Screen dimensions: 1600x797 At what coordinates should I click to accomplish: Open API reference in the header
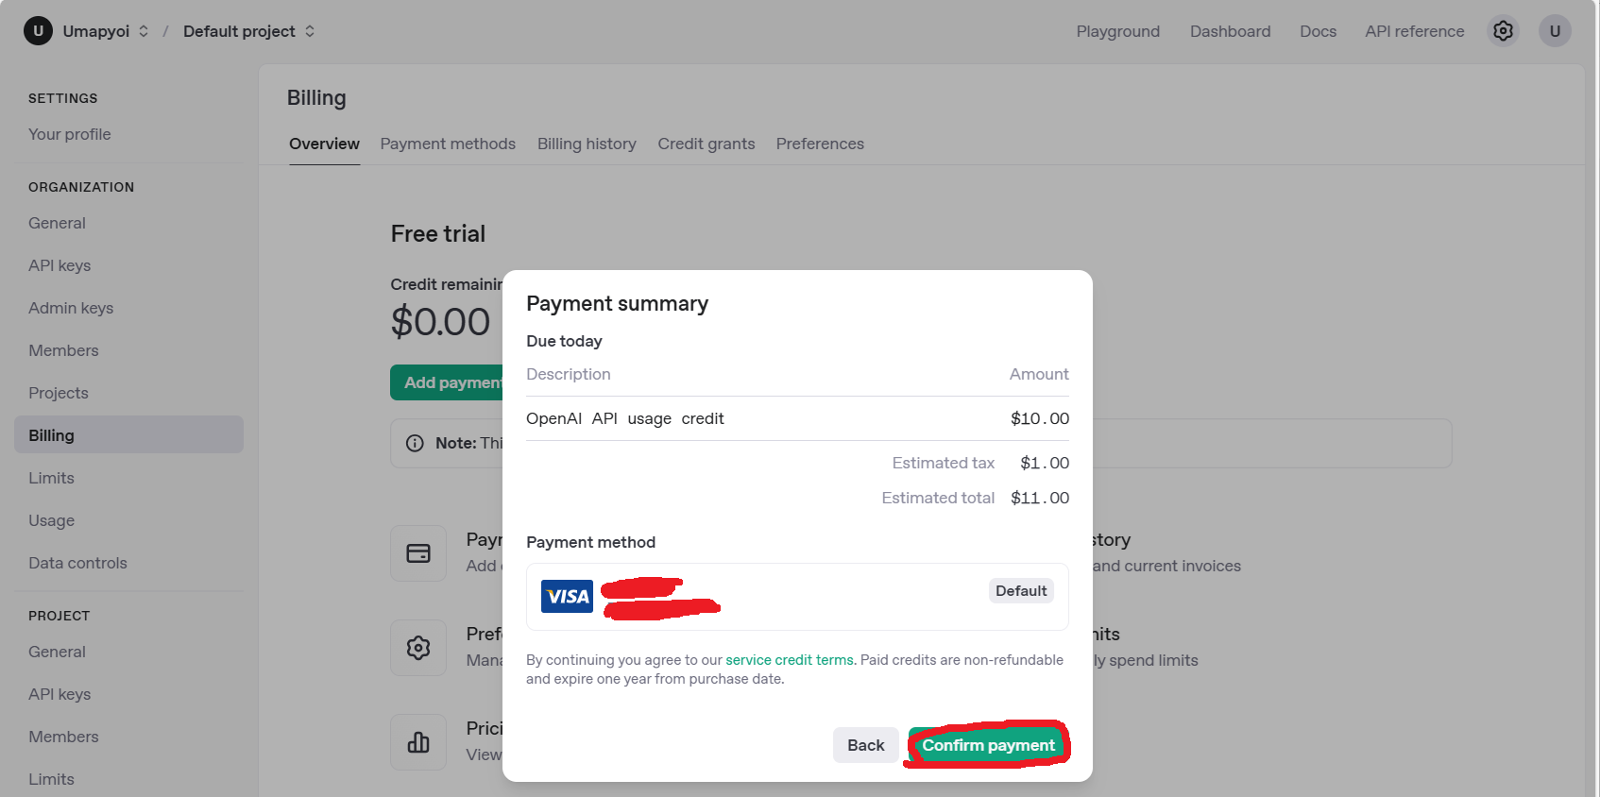click(1414, 31)
